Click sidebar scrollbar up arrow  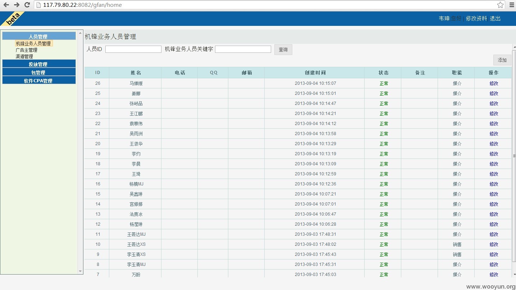tap(80, 33)
